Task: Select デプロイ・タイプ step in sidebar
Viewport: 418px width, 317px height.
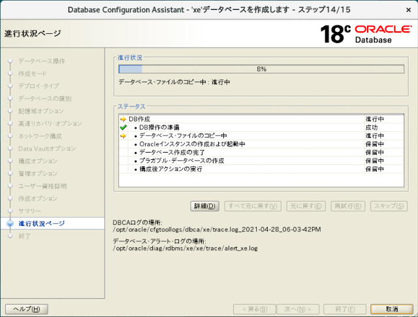Action: tap(39, 86)
